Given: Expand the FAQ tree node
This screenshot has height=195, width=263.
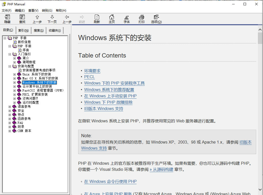Looking at the screenshot, I should 10,123.
